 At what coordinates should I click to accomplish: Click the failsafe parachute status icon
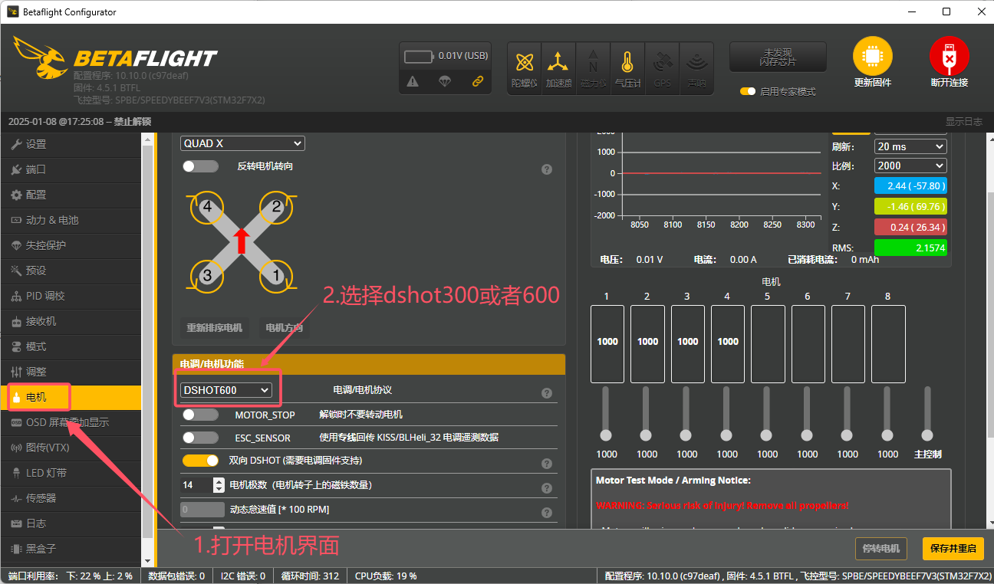pyautogui.click(x=445, y=81)
